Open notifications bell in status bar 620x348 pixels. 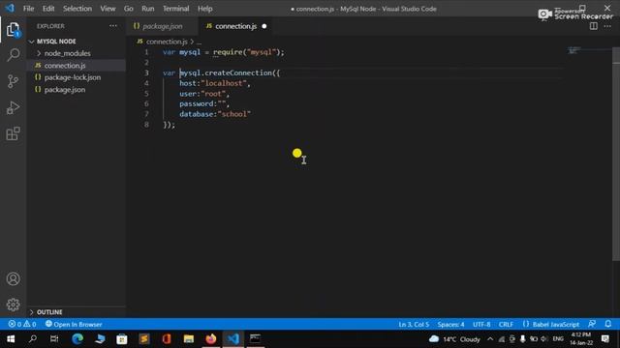tap(608, 324)
